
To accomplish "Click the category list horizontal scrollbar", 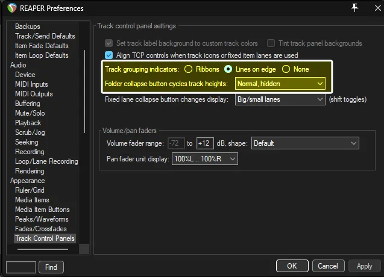I will 43,249.
